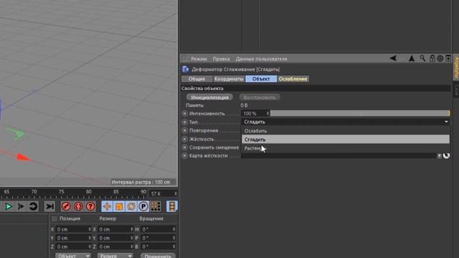Toggle animation dot for Тип

(185, 122)
